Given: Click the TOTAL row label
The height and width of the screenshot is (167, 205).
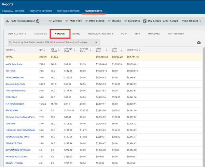Looking at the screenshot, I should point(9,57).
